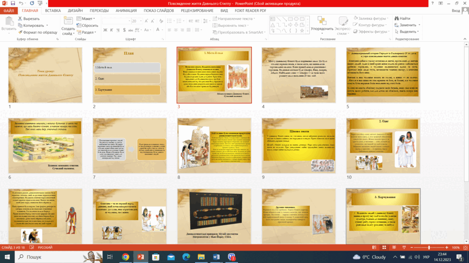The height and width of the screenshot is (263, 469).
Task: Adjust the zoom slider in status bar
Action: click(x=429, y=248)
